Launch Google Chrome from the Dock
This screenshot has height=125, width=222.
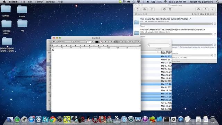(x=52, y=119)
